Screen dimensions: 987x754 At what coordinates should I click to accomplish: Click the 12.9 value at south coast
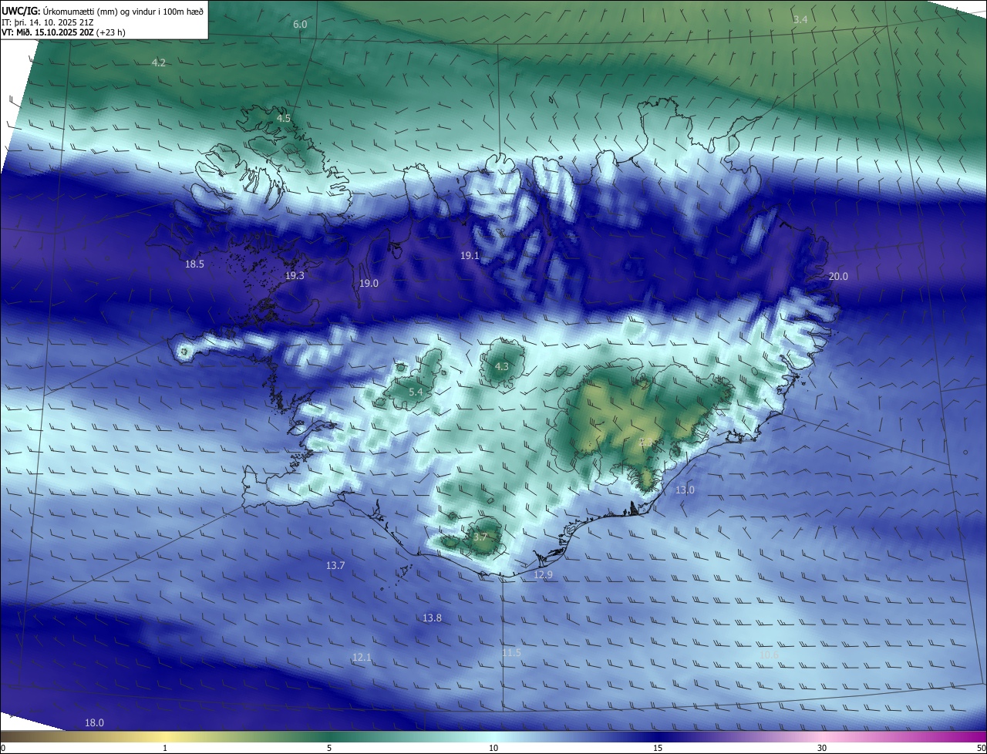point(544,575)
